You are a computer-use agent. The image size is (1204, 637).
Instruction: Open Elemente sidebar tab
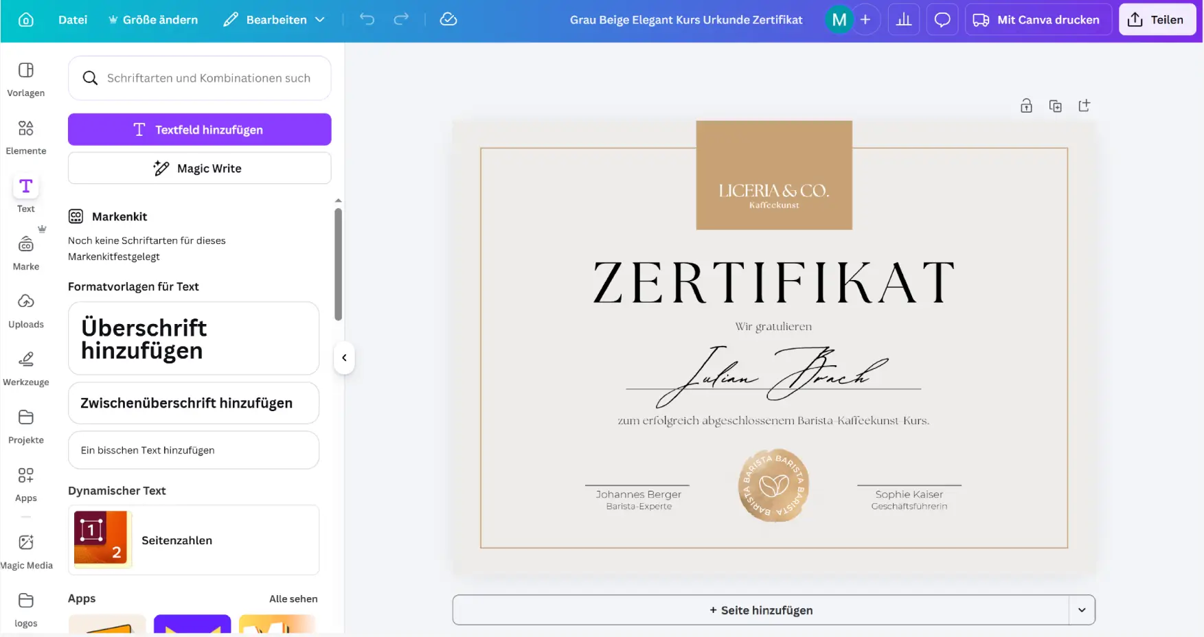pyautogui.click(x=26, y=137)
